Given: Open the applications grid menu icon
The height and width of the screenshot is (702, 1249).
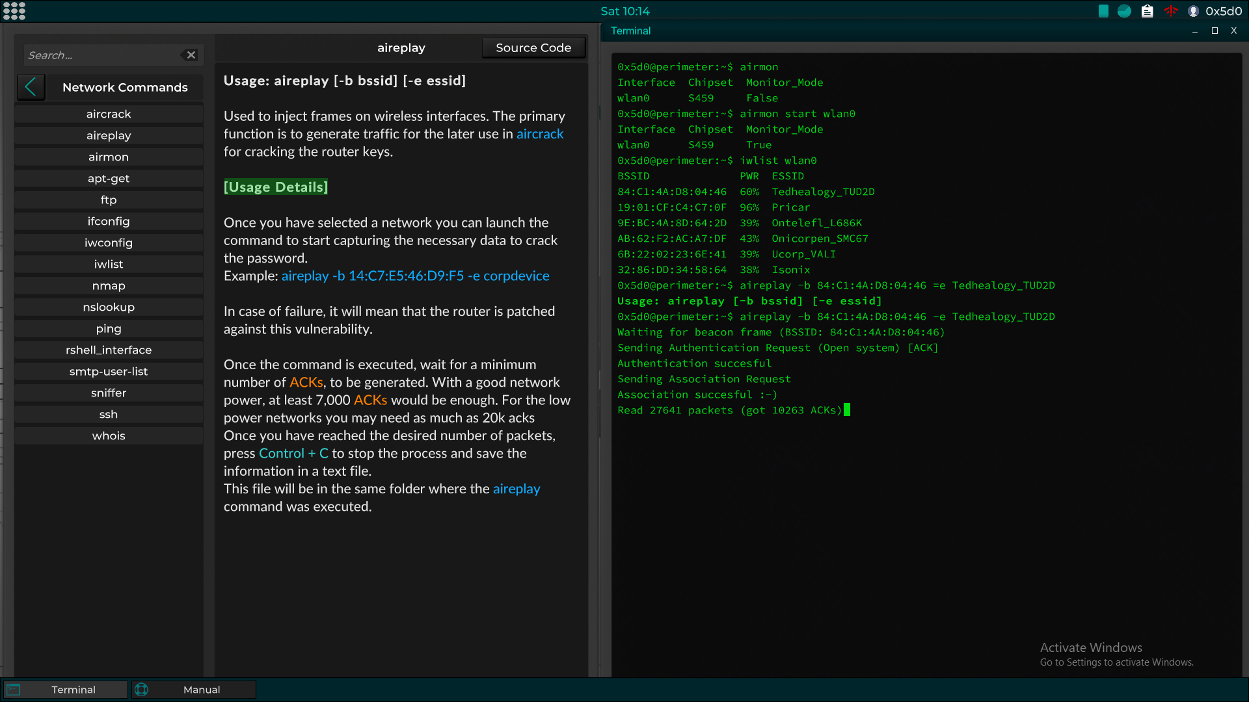Looking at the screenshot, I should [x=14, y=11].
